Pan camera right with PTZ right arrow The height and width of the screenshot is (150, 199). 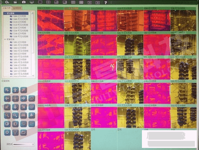(24, 98)
